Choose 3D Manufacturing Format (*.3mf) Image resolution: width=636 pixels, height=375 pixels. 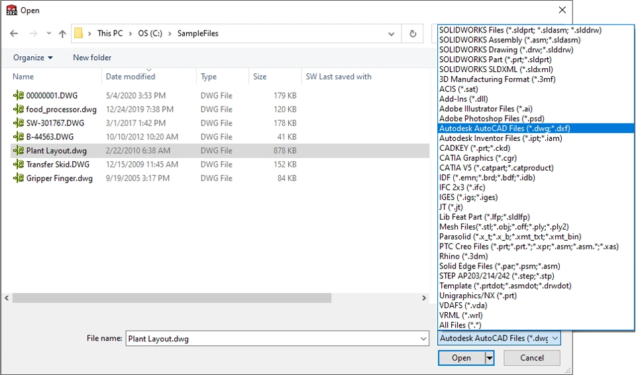pos(536,79)
